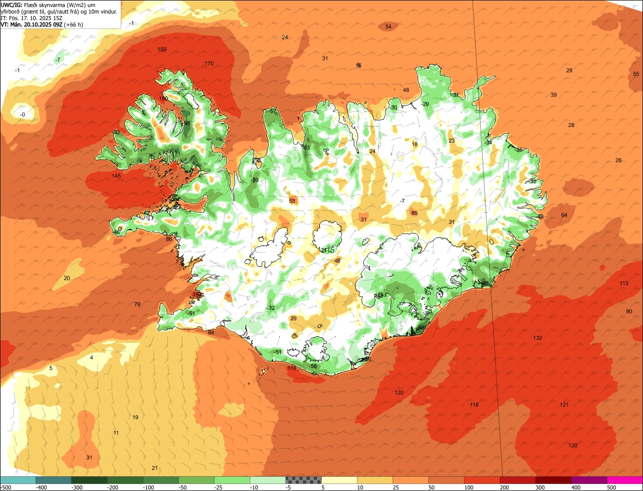Click the valid time 'VT: Mán. 20.10.2025 09Z'
The width and height of the screenshot is (643, 491).
[x=31, y=24]
